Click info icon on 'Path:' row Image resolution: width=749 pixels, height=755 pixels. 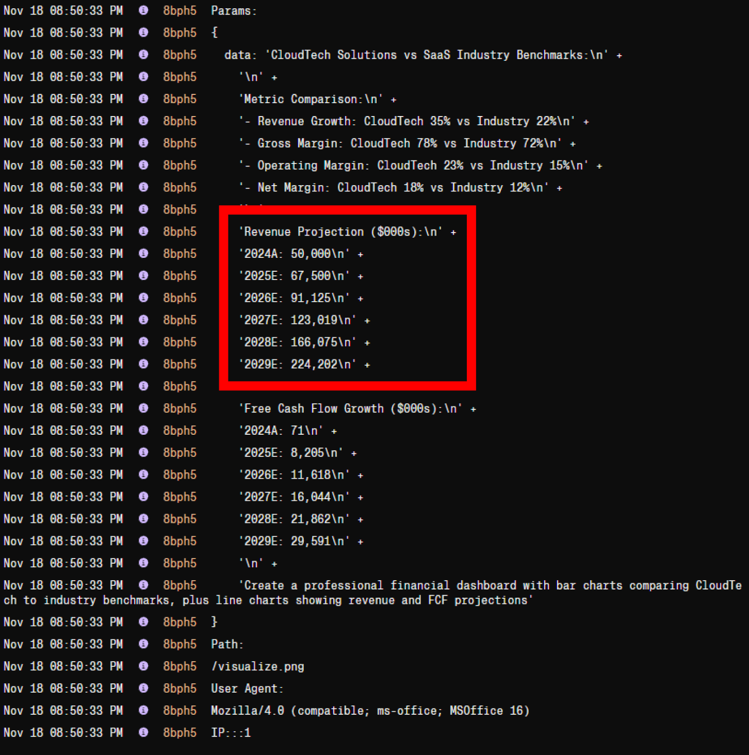pyautogui.click(x=143, y=644)
